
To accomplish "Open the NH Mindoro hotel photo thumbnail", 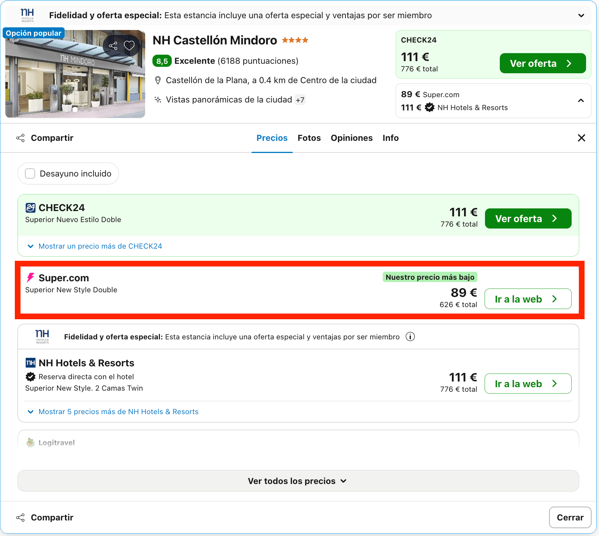I will click(75, 74).
